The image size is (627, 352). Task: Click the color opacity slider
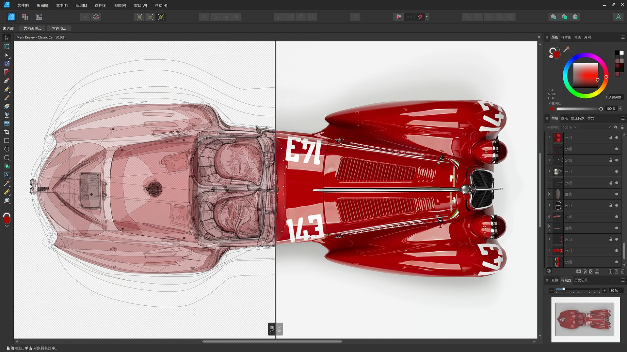tap(579, 109)
